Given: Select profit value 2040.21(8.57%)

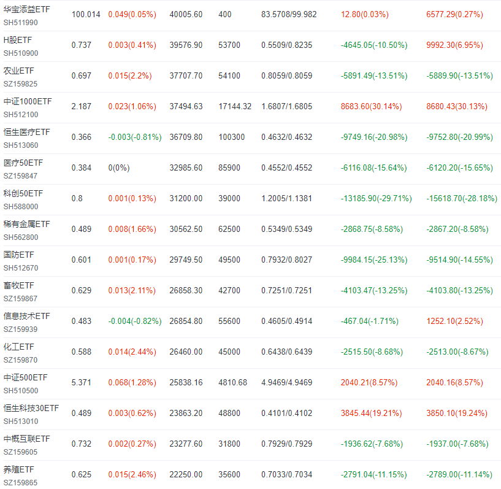Looking at the screenshot, I should [369, 383].
